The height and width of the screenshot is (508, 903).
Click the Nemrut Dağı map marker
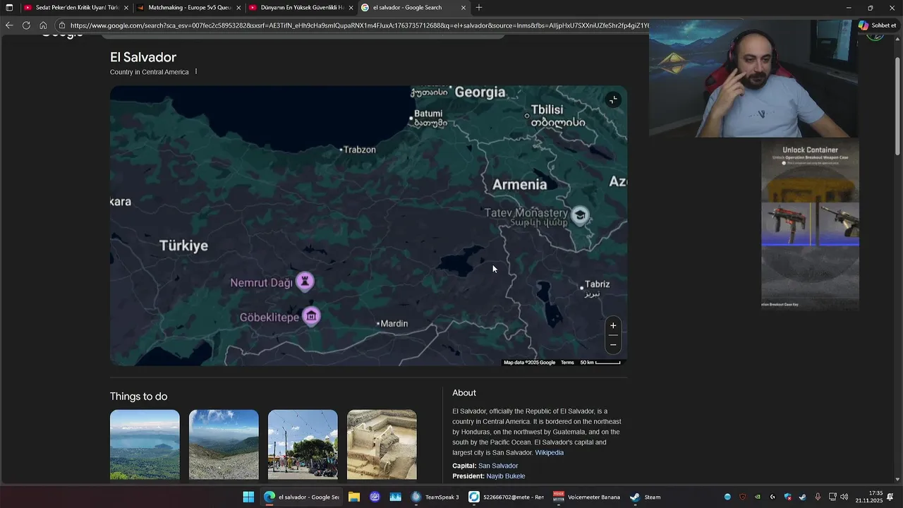305,282
